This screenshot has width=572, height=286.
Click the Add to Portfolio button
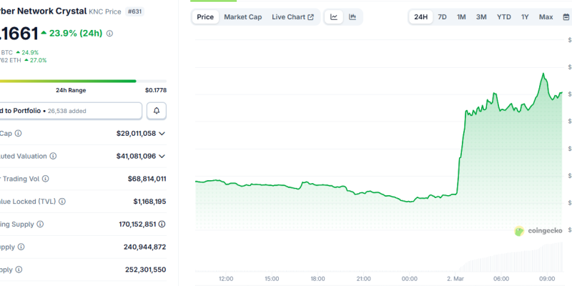(x=70, y=111)
